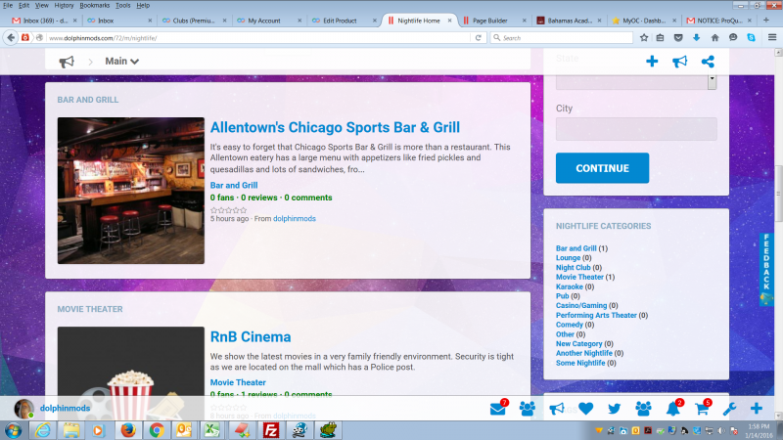Switch to the Edit Product tab
783x440 pixels.
click(x=340, y=21)
